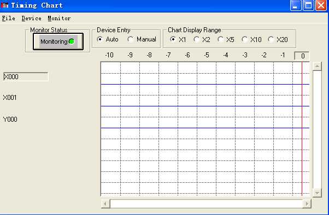
Task: Click the Timing Chart title bar icon
Action: tap(4, 5)
